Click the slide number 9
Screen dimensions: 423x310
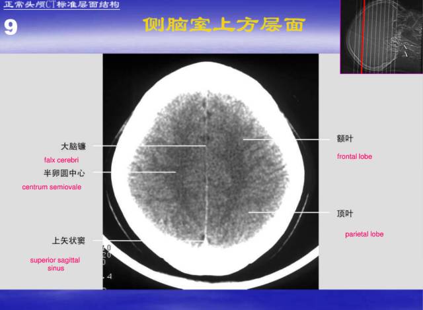[11, 28]
